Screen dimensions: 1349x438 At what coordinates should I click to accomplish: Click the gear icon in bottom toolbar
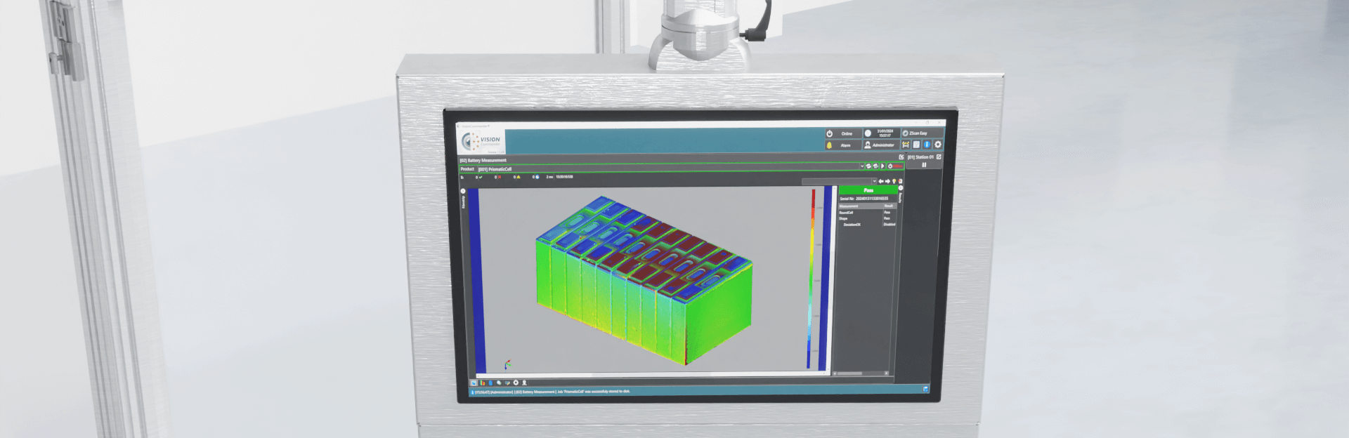pos(516,383)
